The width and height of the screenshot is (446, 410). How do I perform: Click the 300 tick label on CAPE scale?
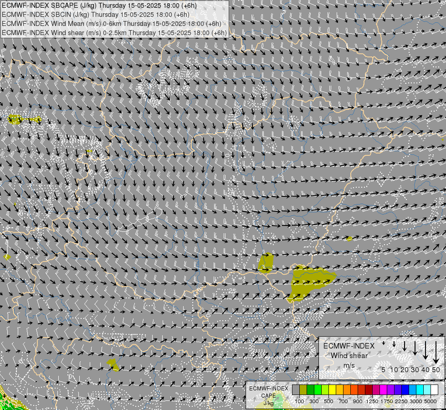click(314, 401)
